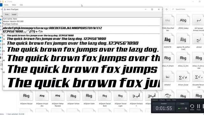Open the Help menu in the recorder

point(174,100)
